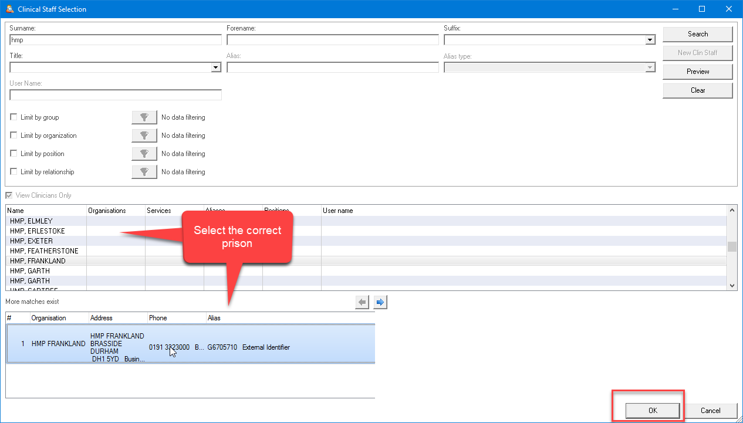Go to previous matches with left arrow

pos(362,302)
